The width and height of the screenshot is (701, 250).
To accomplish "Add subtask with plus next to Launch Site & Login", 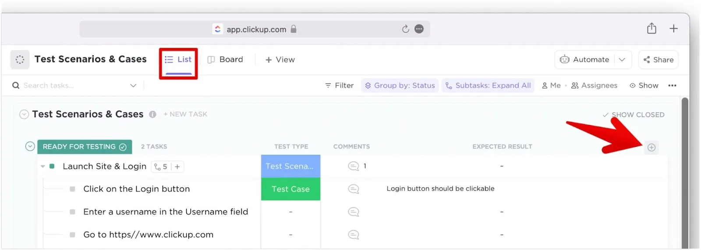I will [177, 167].
